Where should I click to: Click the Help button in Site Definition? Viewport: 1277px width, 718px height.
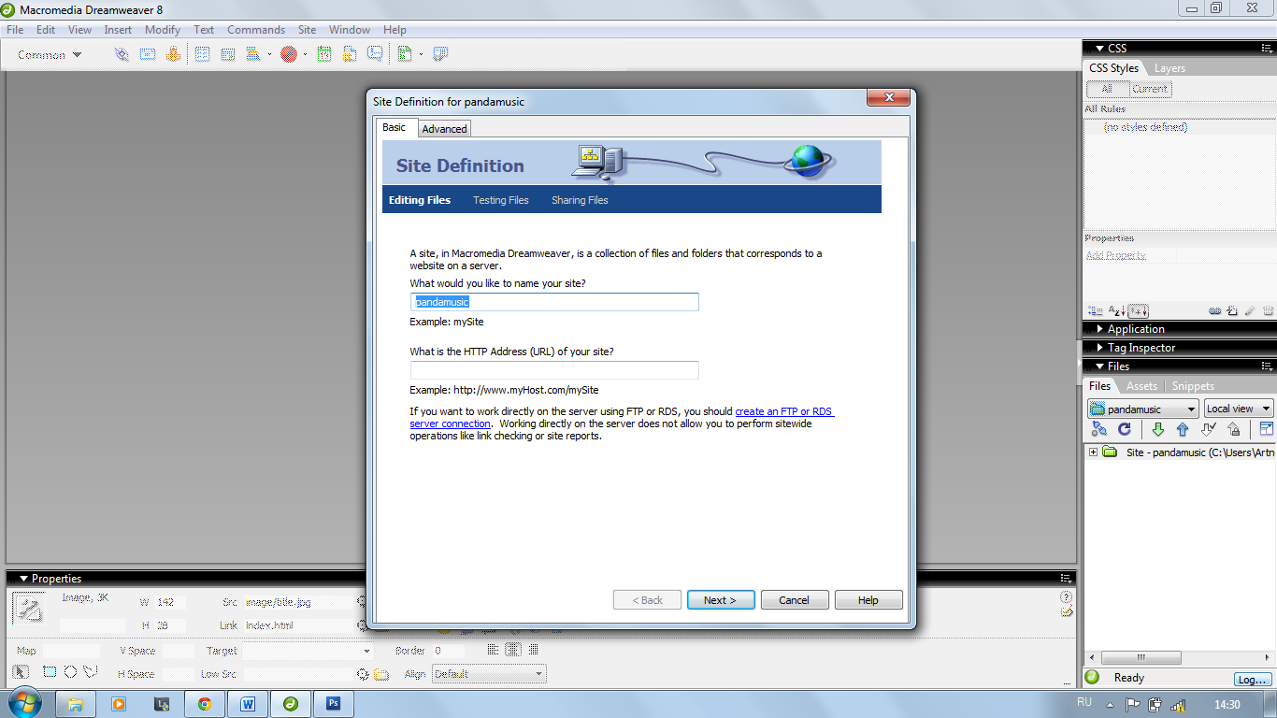[868, 600]
